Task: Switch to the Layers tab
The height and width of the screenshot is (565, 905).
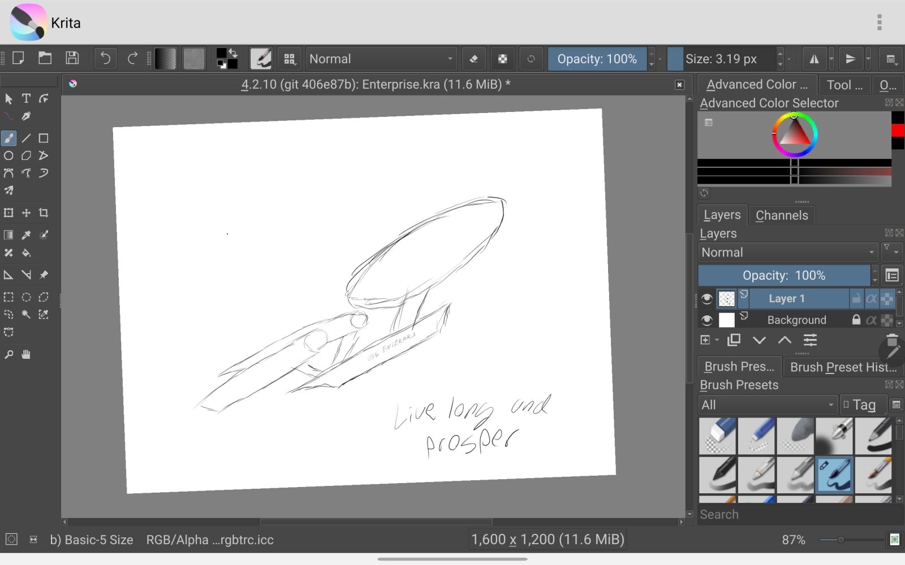Action: (x=722, y=215)
